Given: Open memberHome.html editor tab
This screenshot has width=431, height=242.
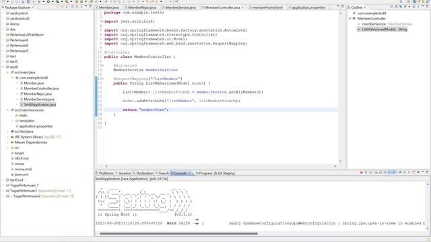Looking at the screenshot, I should (x=267, y=7).
